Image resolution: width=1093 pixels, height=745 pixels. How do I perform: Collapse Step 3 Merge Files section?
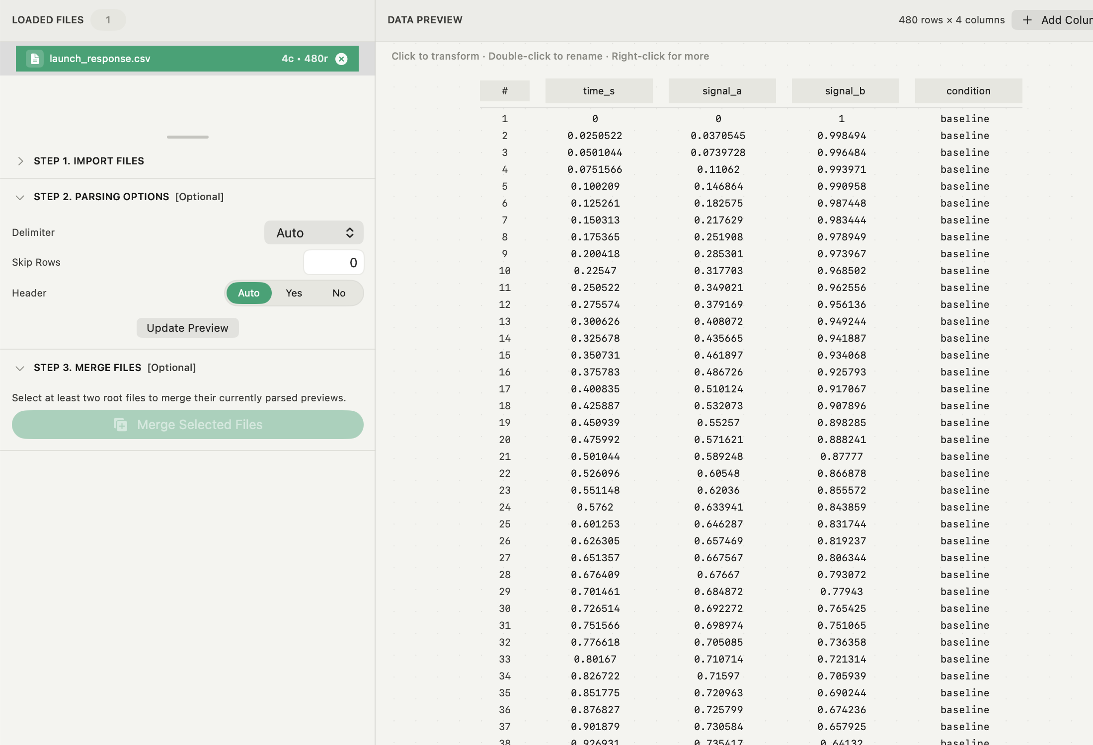click(20, 368)
